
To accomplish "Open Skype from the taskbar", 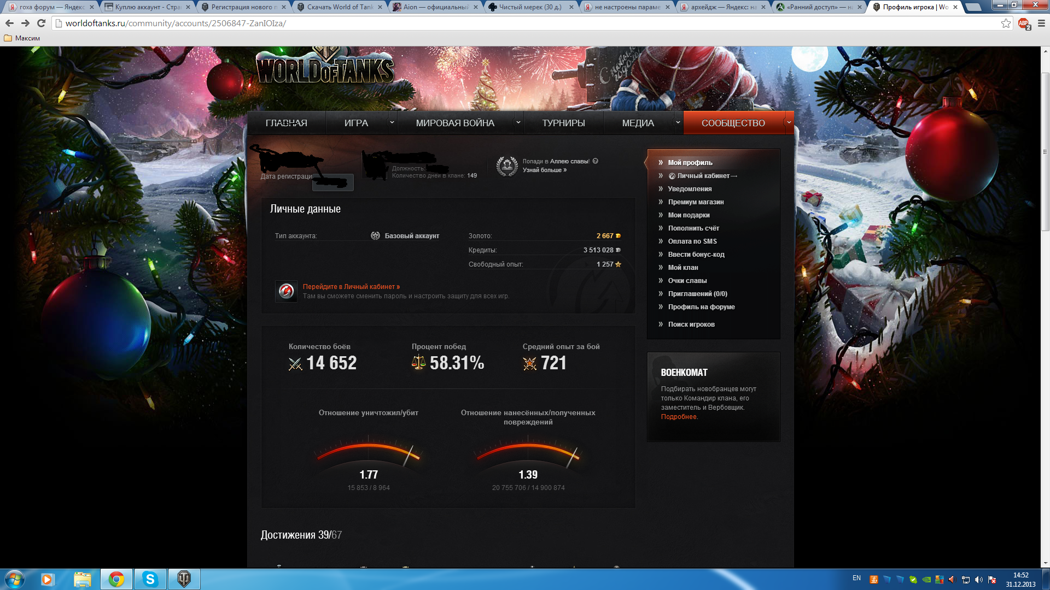I will 150,579.
